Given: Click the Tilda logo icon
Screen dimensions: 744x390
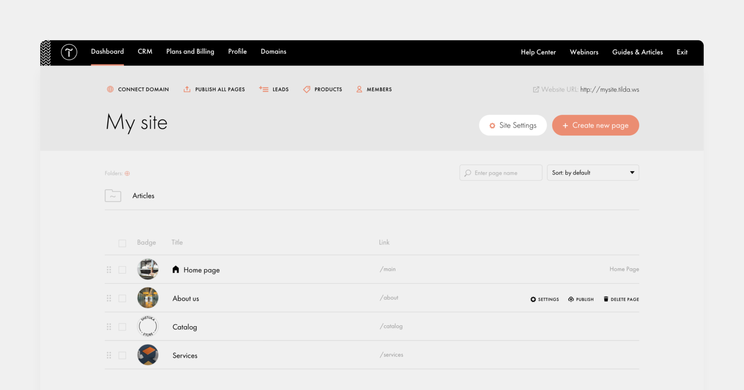Looking at the screenshot, I should coord(69,52).
